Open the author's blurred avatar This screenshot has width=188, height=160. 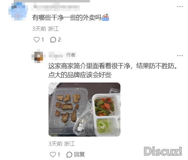click(x=38, y=56)
